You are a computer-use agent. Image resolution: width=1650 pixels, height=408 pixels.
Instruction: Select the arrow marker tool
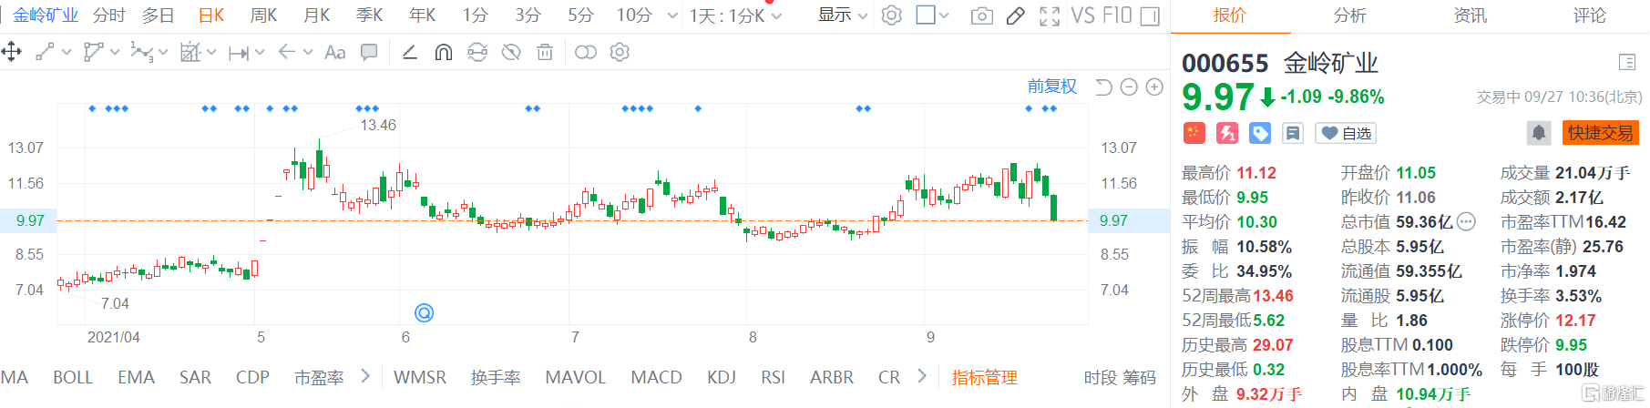pos(286,53)
